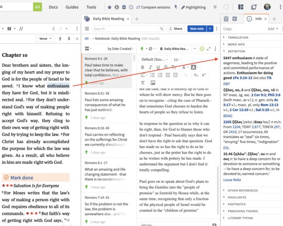Expand the note editor to full size
Viewport: 283px width, 226px height.
(x=208, y=49)
